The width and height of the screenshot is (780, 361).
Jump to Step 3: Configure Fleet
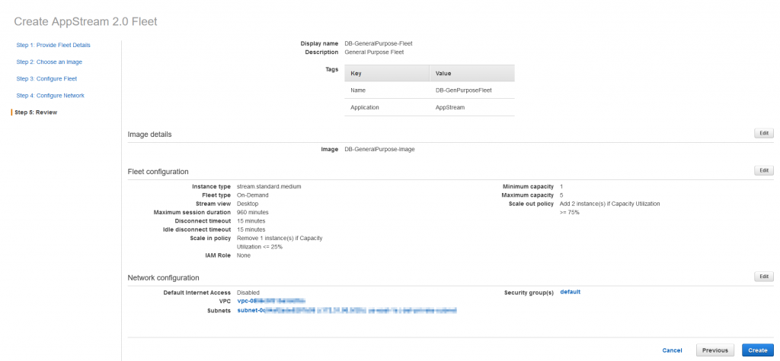point(46,79)
